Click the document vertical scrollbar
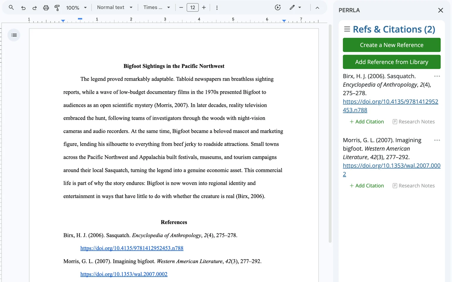Image resolution: width=452 pixels, height=282 pixels. pyautogui.click(x=330, y=134)
